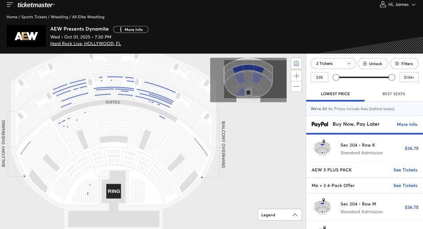The width and height of the screenshot is (423, 229).
Task: Click the More Info event button
Action: coord(131,29)
